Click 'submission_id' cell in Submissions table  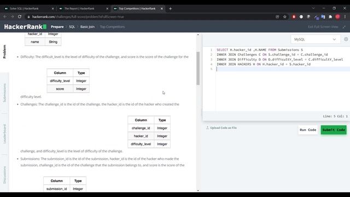pyautogui.click(x=57, y=189)
